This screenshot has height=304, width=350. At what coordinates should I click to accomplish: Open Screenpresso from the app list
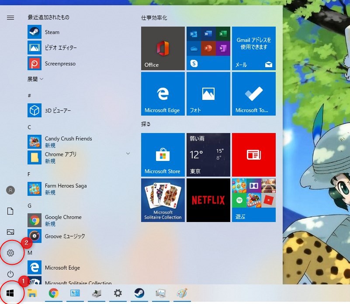point(78,64)
